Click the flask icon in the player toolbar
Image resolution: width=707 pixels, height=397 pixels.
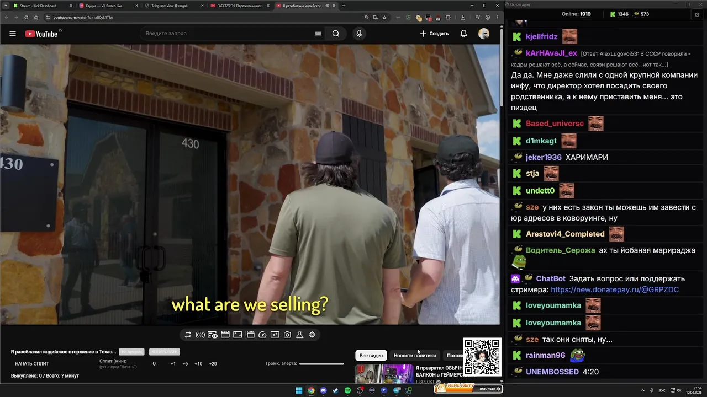tap(300, 335)
